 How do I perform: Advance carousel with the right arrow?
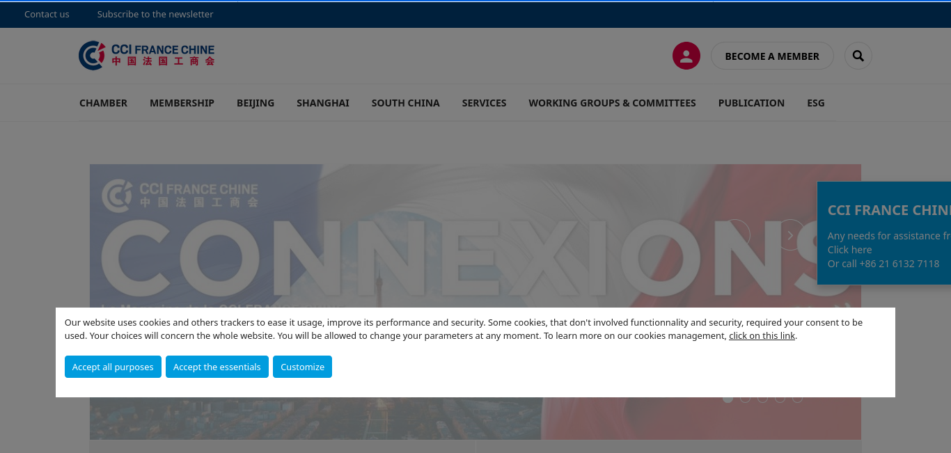[790, 235]
